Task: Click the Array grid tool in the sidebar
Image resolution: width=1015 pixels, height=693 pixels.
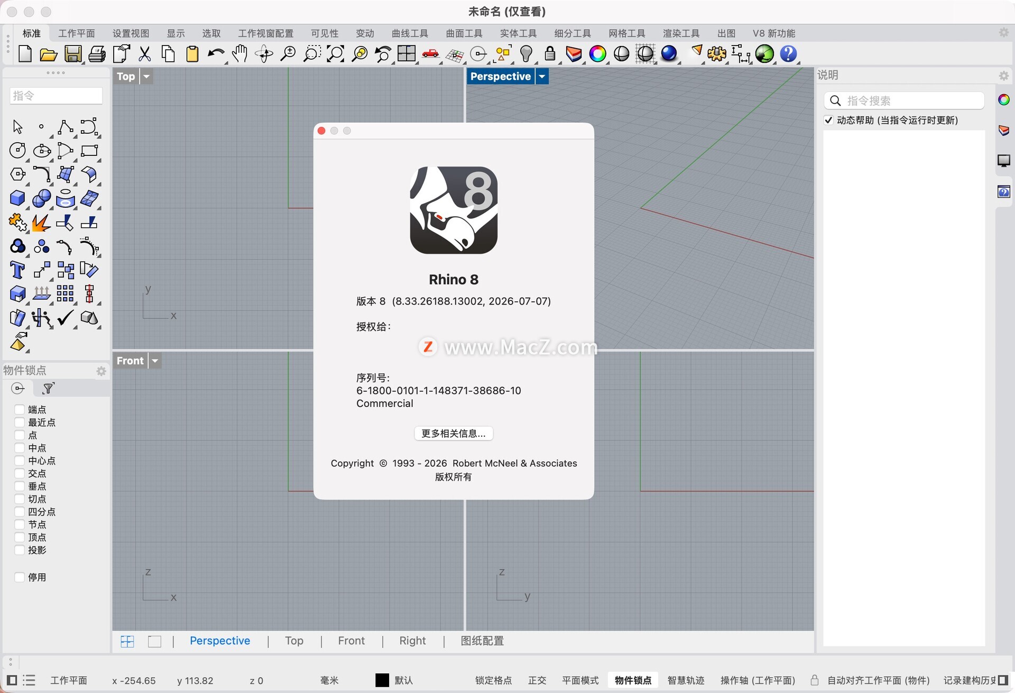Action: pyautogui.click(x=66, y=294)
